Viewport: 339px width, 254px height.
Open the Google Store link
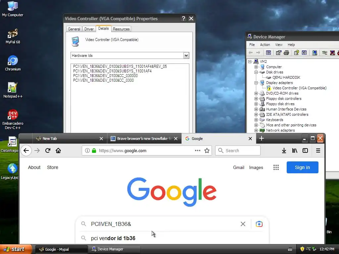(53, 167)
